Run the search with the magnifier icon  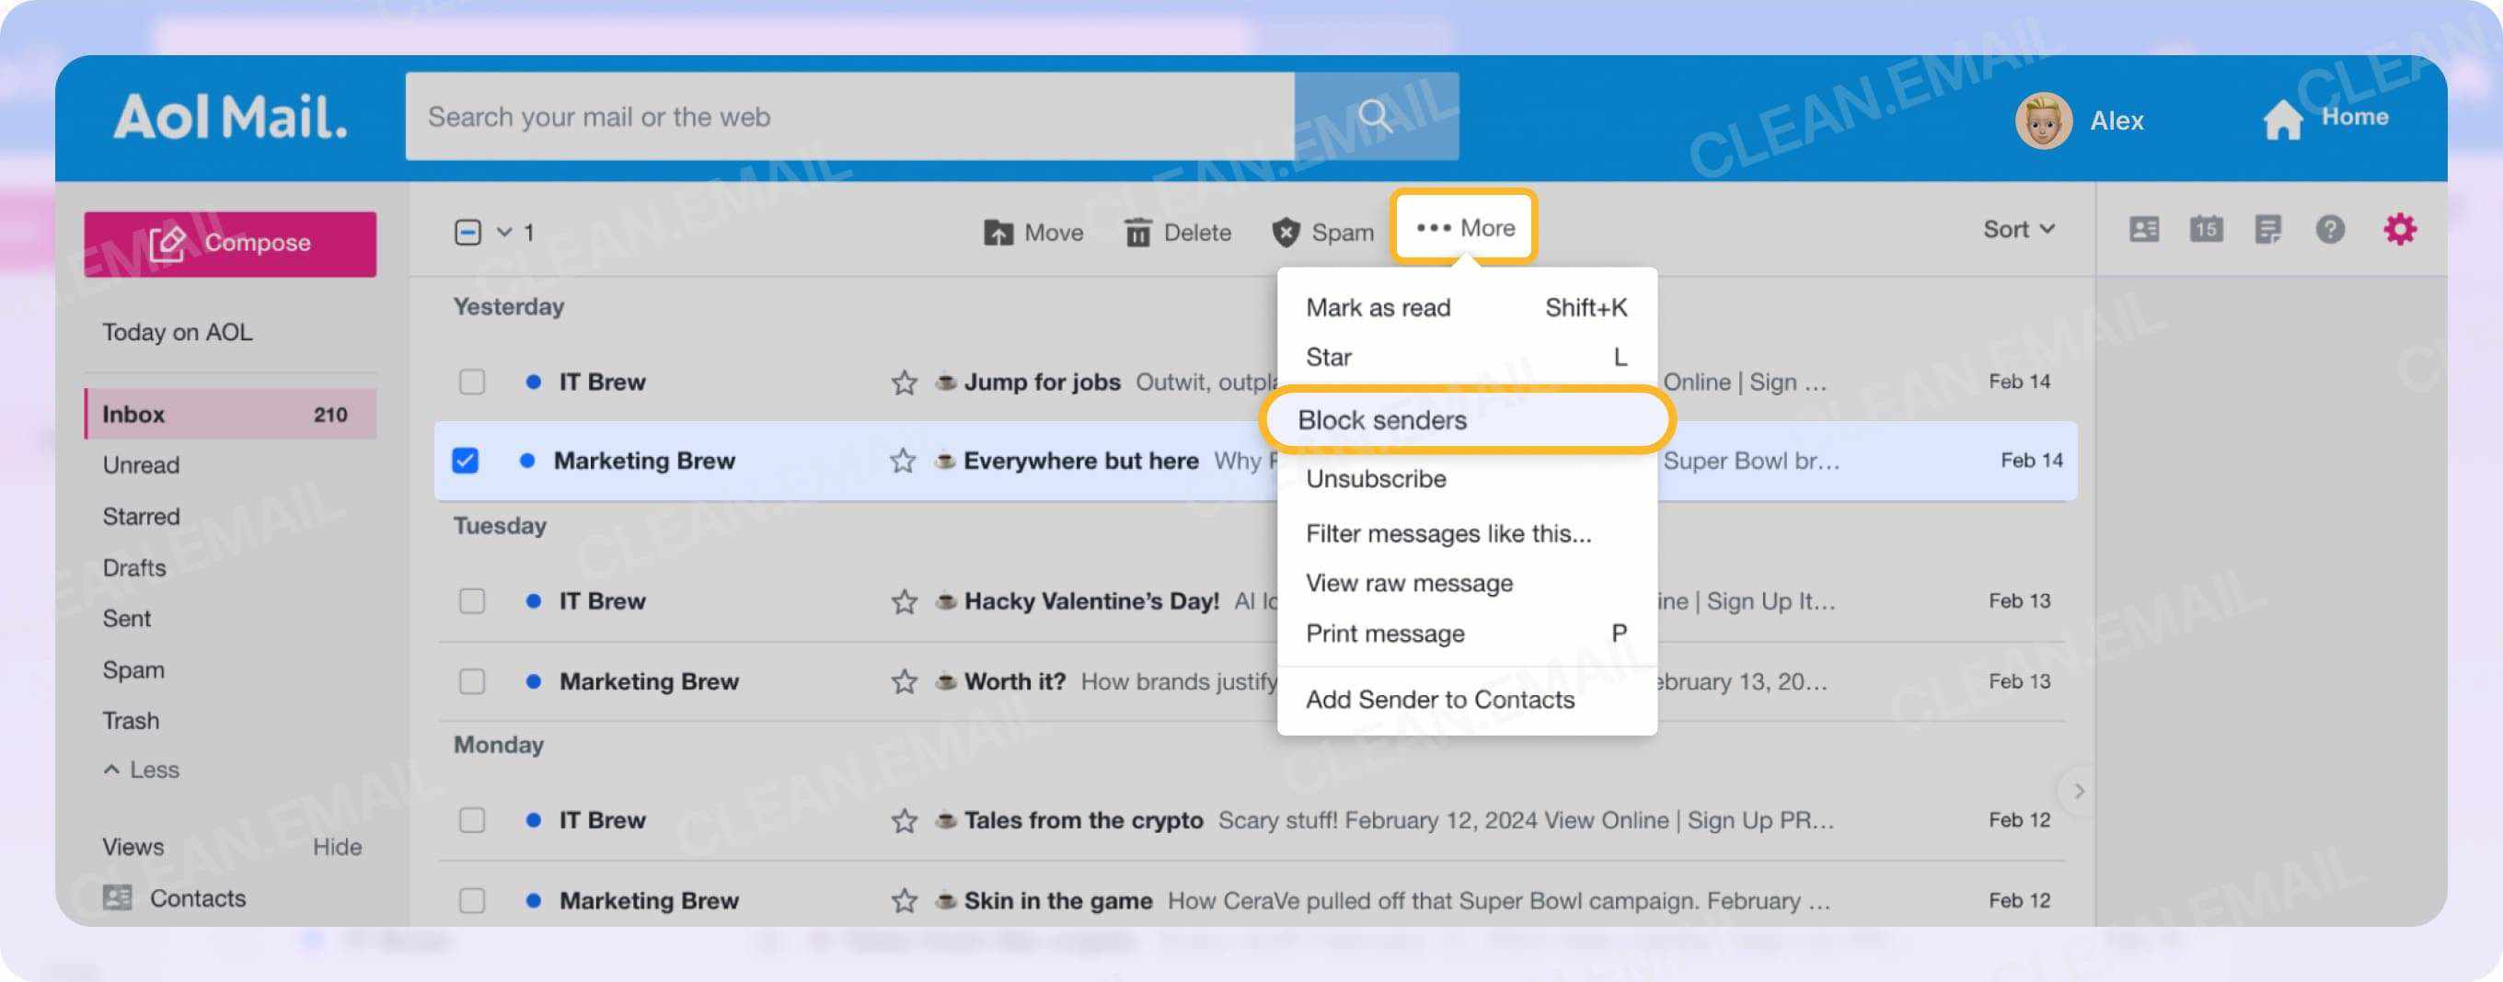pyautogui.click(x=1374, y=116)
